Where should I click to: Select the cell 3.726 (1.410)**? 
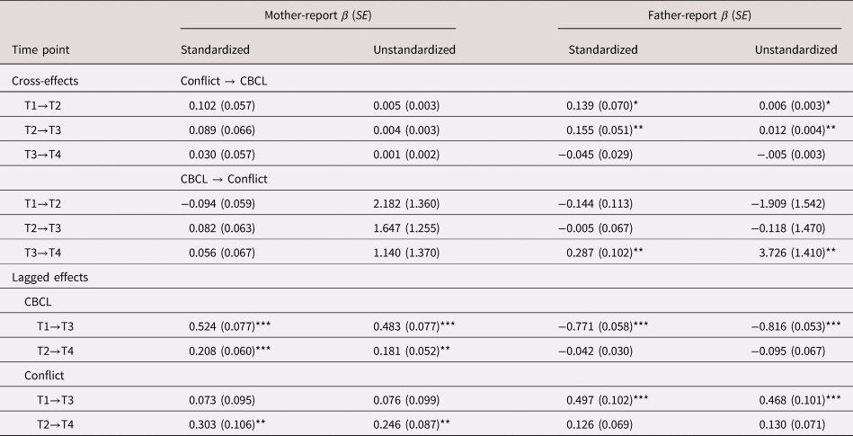(x=796, y=253)
